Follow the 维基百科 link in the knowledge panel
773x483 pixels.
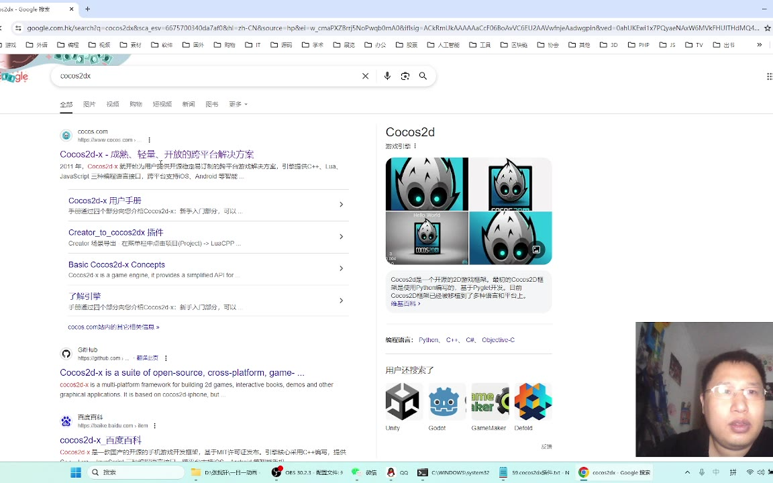pyautogui.click(x=405, y=304)
